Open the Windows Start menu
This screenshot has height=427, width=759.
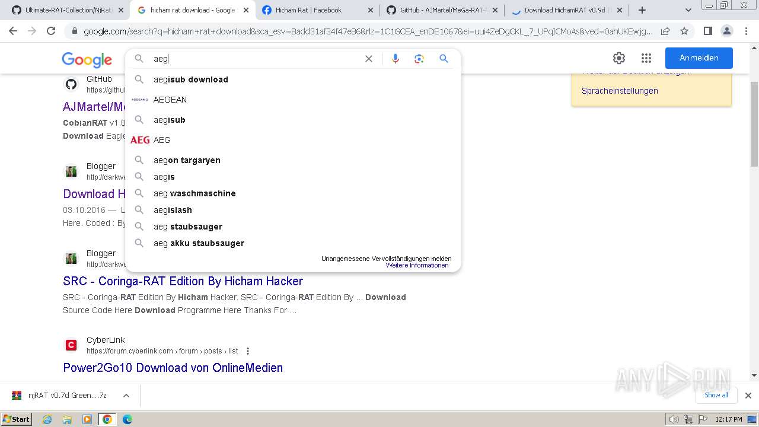click(17, 419)
